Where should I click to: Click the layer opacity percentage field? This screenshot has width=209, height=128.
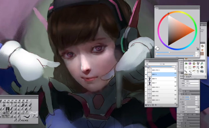176,66
